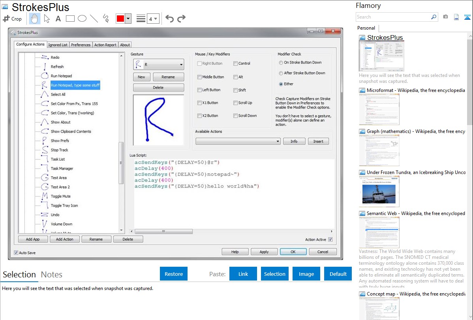Click the gesture icon beside Select All
The width and height of the screenshot is (473, 320).
point(45,94)
